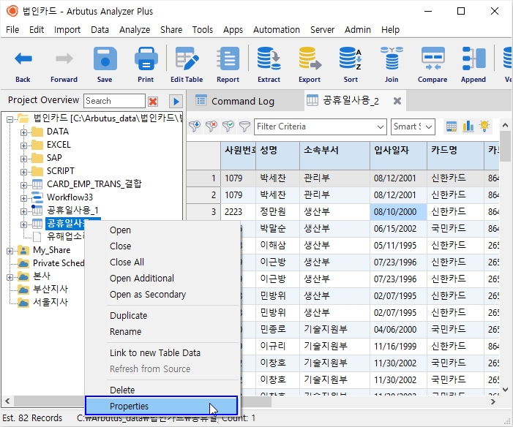513x427 pixels.
Task: Click the table vertical scrollbar down arrow
Action: [x=505, y=389]
